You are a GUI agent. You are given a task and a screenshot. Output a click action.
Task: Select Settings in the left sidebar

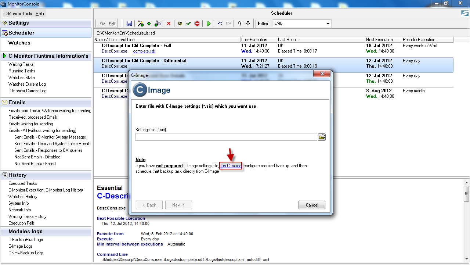[46, 23]
